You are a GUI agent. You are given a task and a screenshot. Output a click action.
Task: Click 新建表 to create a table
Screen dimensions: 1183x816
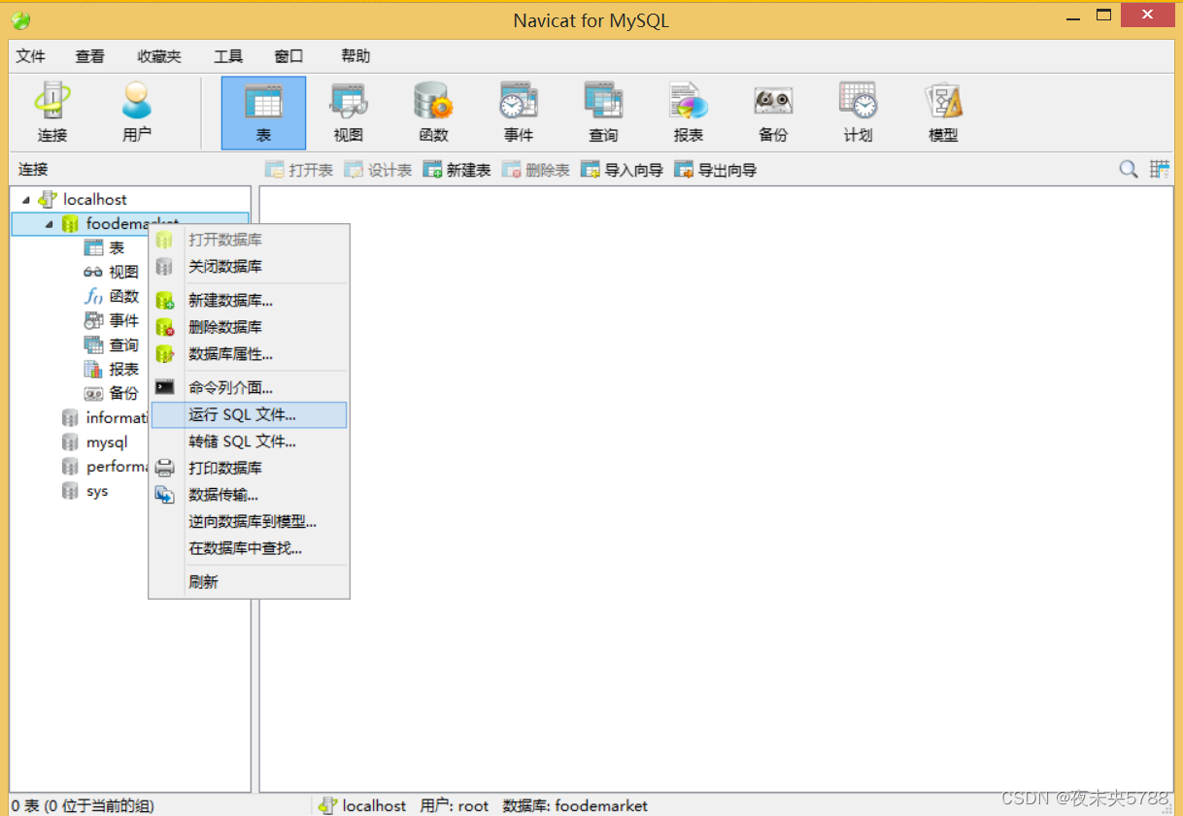pyautogui.click(x=457, y=170)
